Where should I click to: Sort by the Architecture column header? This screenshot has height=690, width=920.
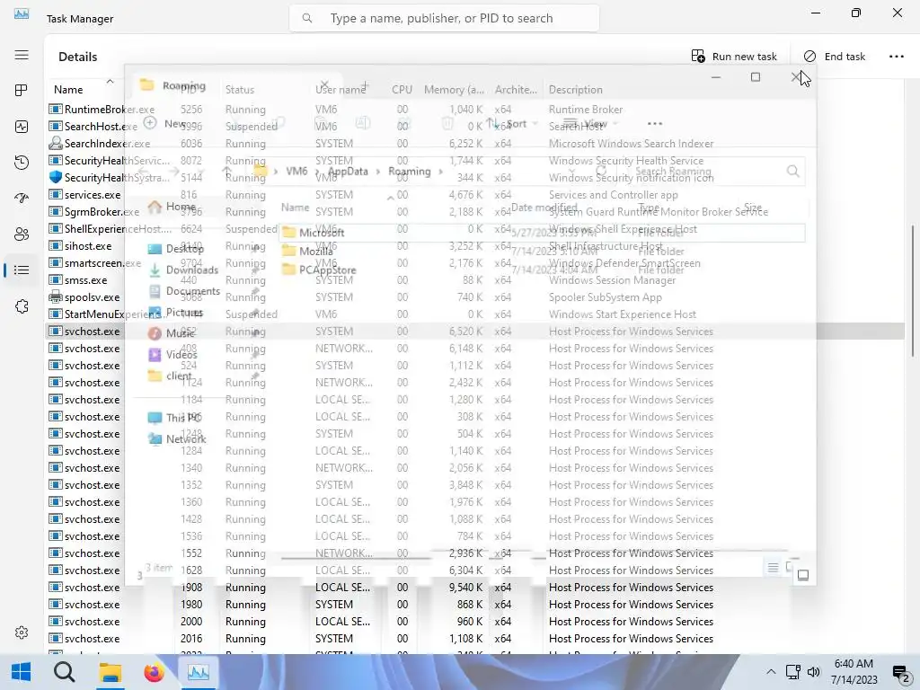click(x=516, y=90)
